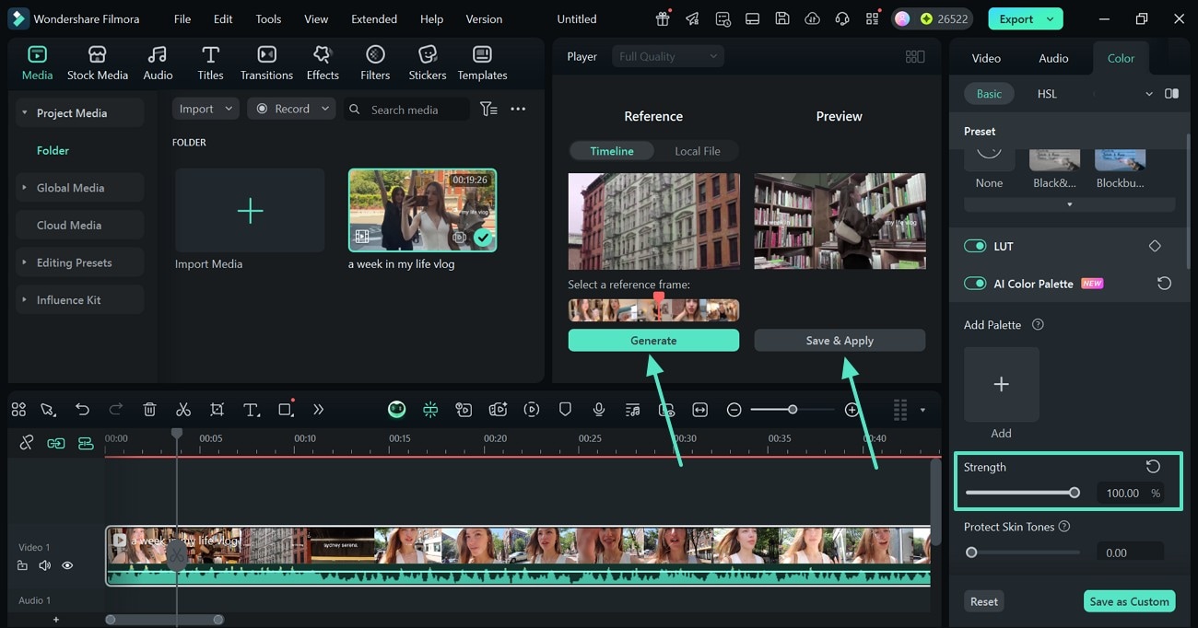Screen dimensions: 1198x628
Task: Open the Effects library
Action: click(x=323, y=63)
